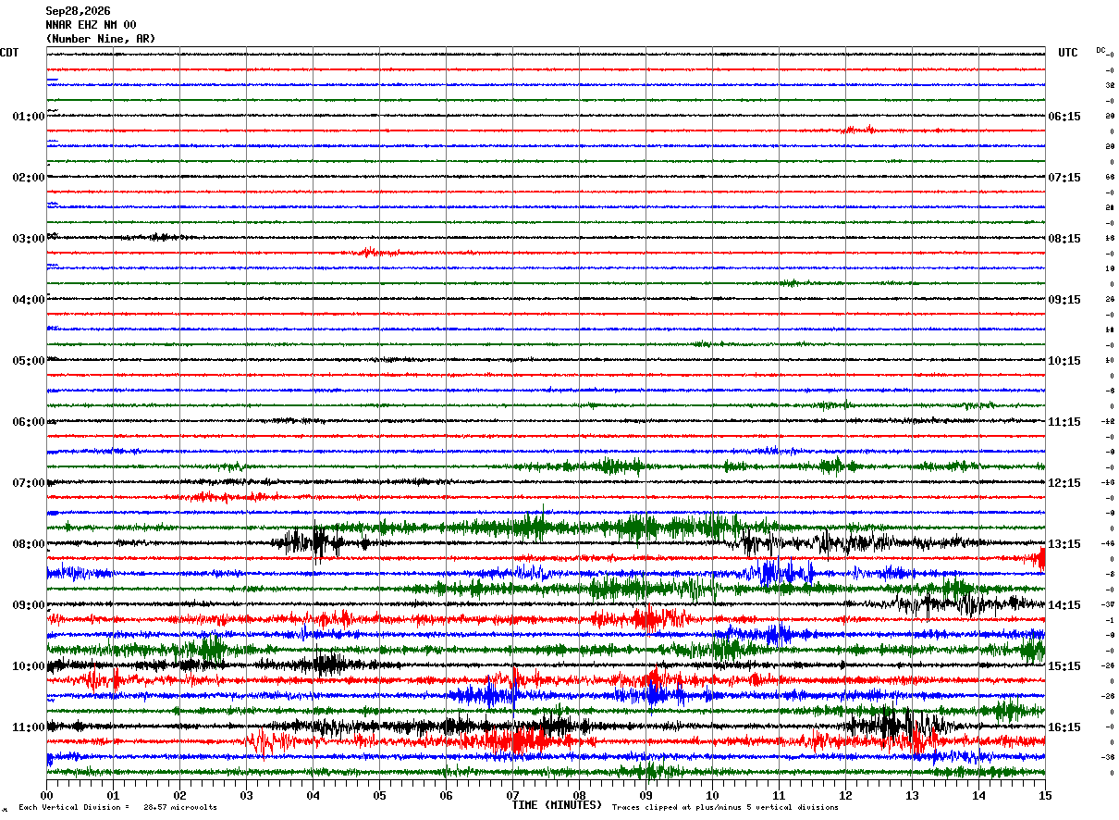Screen dimensions: 1119x820
Task: Click the 01:00 CDT time marker
Action: coord(29,117)
